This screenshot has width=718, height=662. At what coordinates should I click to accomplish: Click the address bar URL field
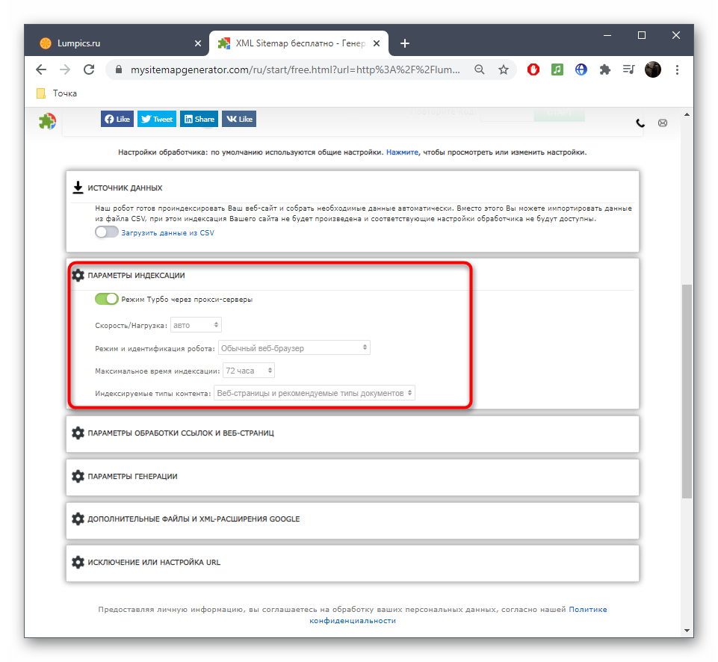point(295,69)
